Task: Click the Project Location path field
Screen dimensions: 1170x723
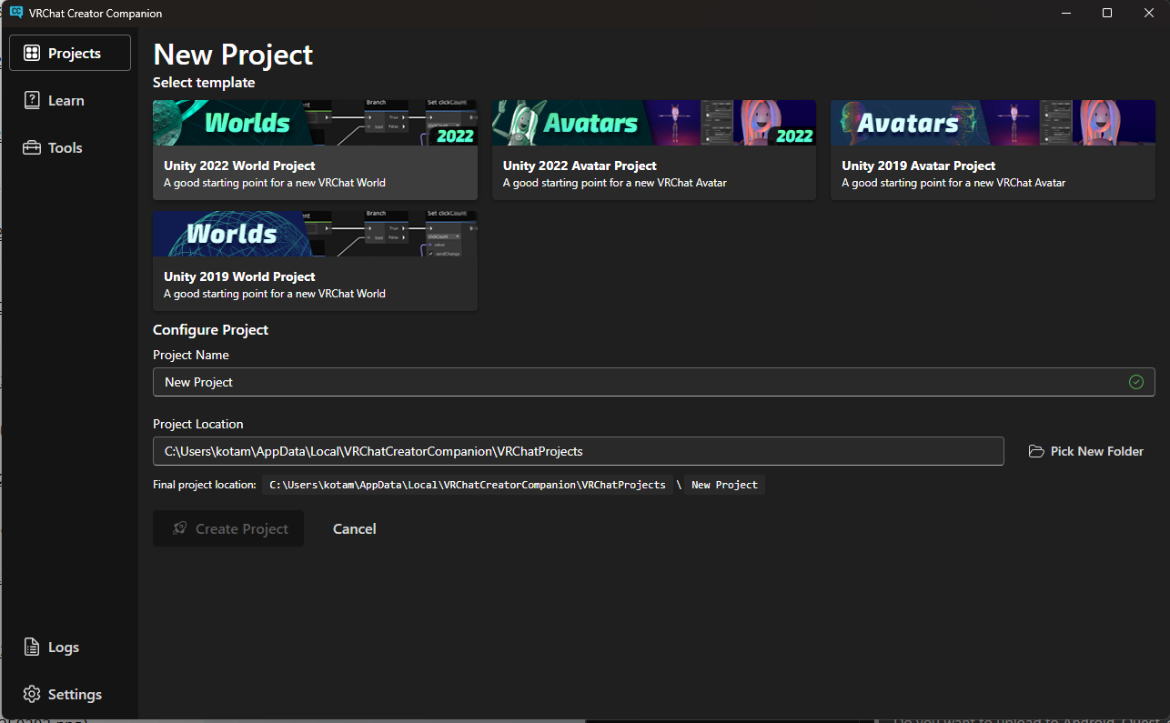Action: click(x=578, y=451)
